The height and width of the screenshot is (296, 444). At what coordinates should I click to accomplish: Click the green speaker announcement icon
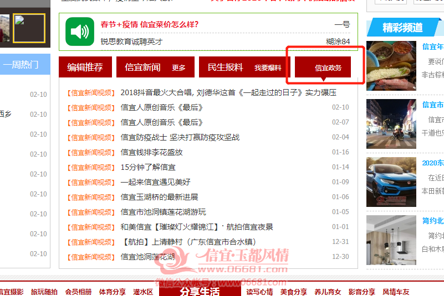point(80,32)
